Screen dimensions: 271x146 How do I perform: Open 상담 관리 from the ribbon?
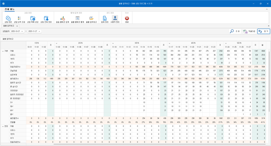point(8,19)
